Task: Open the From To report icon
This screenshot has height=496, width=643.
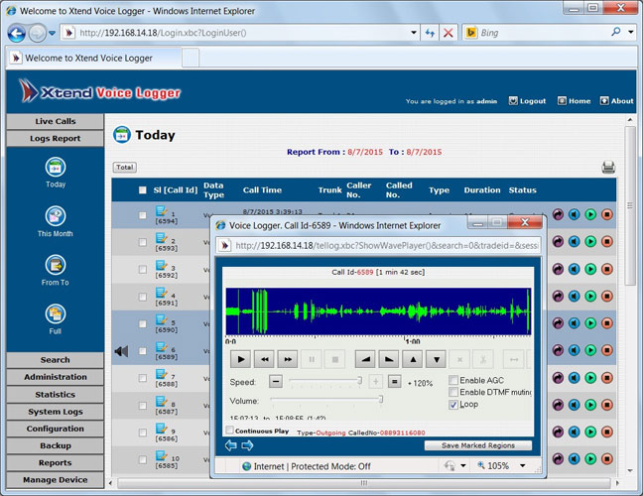Action: tap(56, 265)
